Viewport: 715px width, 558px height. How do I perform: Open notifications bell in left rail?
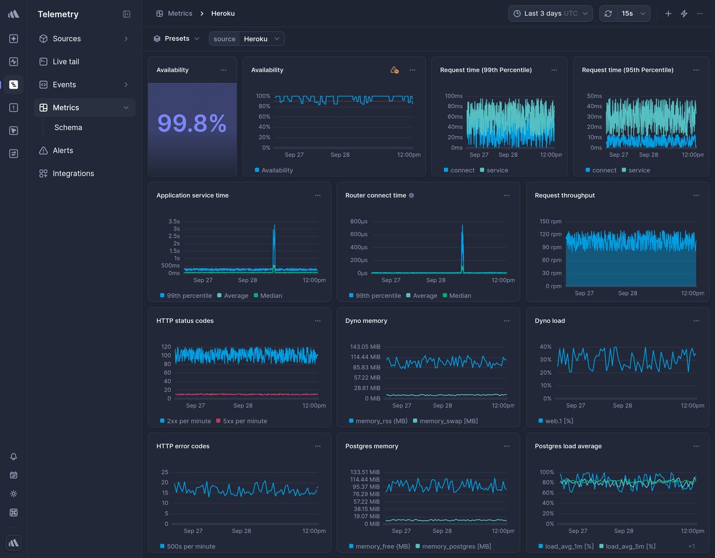(13, 456)
